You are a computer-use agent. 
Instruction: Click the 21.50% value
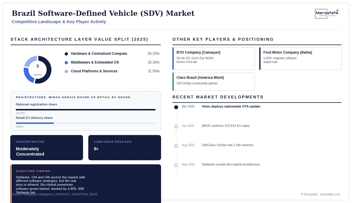click(154, 71)
